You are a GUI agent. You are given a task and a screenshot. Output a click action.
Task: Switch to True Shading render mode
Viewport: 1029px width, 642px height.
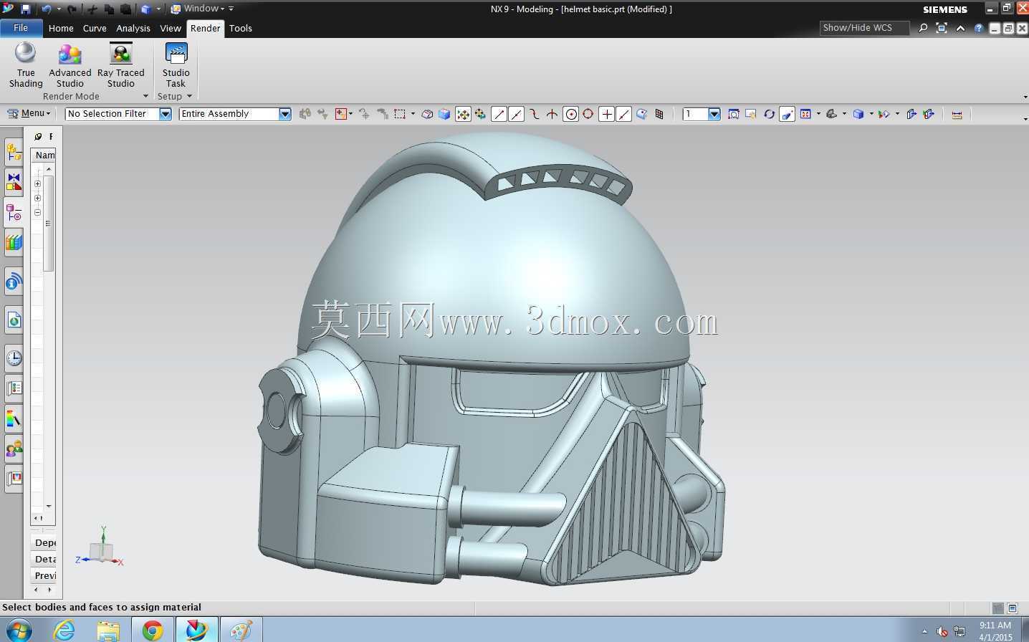(x=26, y=65)
